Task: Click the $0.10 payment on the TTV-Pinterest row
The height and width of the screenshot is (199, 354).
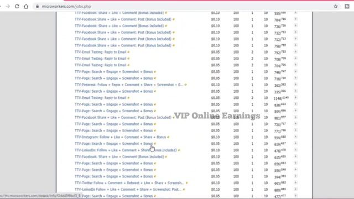Action: click(x=215, y=85)
